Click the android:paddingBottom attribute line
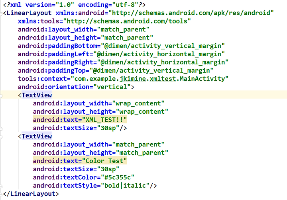This screenshot has height=200, width=287. (x=121, y=46)
